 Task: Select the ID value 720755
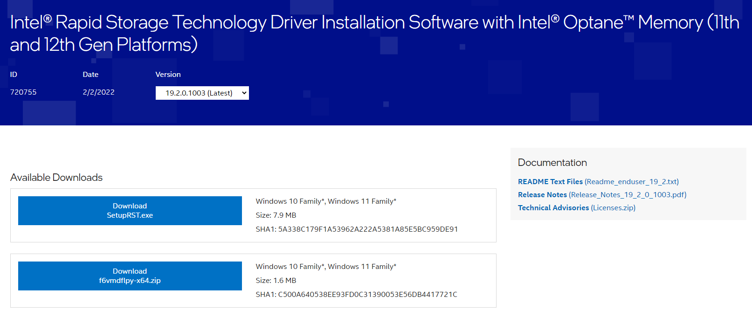pos(23,92)
